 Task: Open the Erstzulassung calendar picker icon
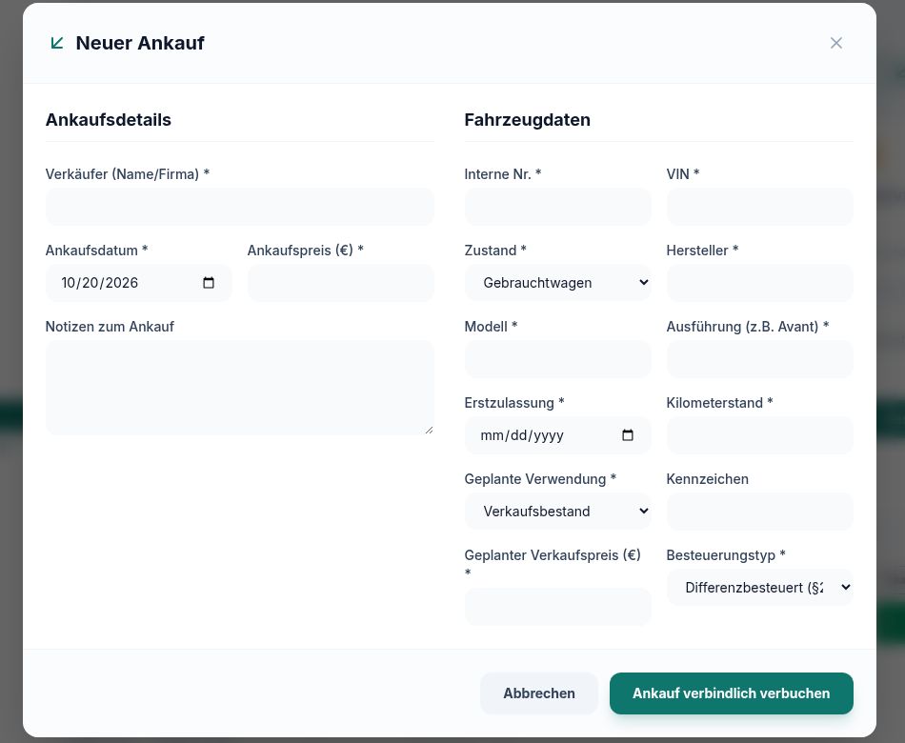tap(628, 435)
